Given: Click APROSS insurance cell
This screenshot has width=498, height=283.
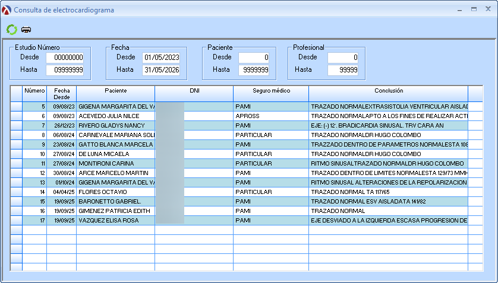Looking at the screenshot, I should (271, 116).
